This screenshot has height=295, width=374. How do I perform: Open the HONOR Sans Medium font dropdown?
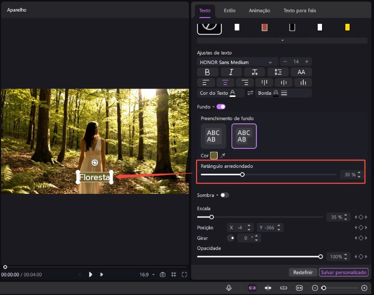[237, 62]
